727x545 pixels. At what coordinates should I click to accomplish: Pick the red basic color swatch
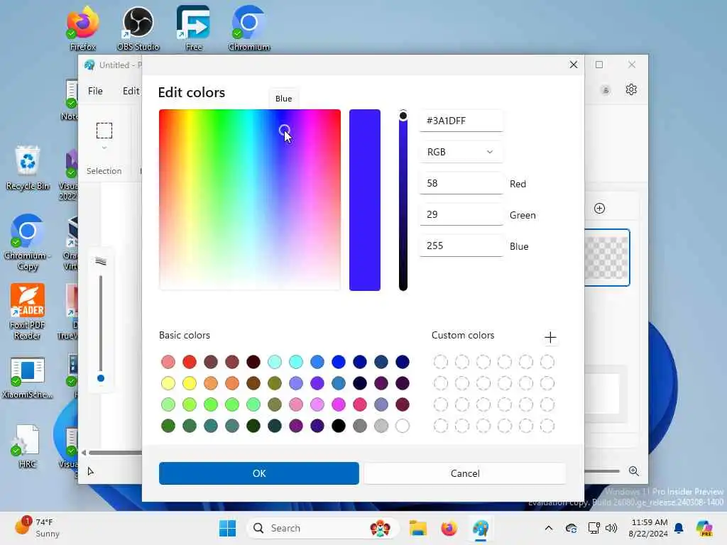coord(189,362)
